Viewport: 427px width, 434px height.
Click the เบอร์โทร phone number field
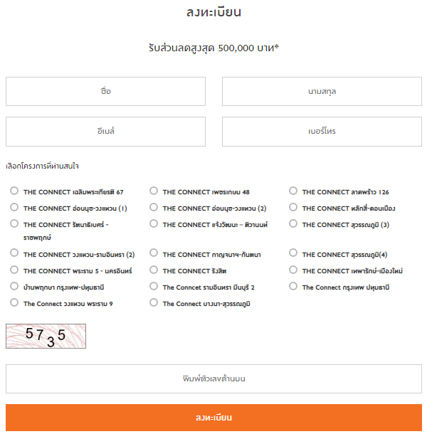pos(322,132)
